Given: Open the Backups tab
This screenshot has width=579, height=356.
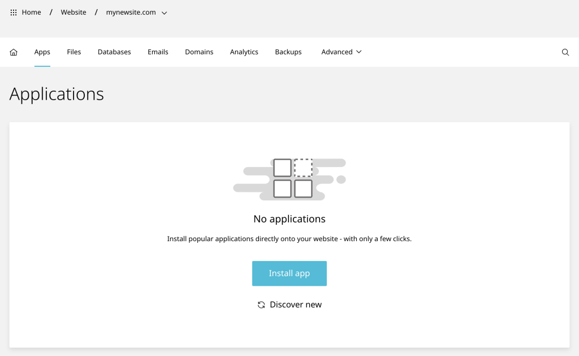Looking at the screenshot, I should pos(288,52).
